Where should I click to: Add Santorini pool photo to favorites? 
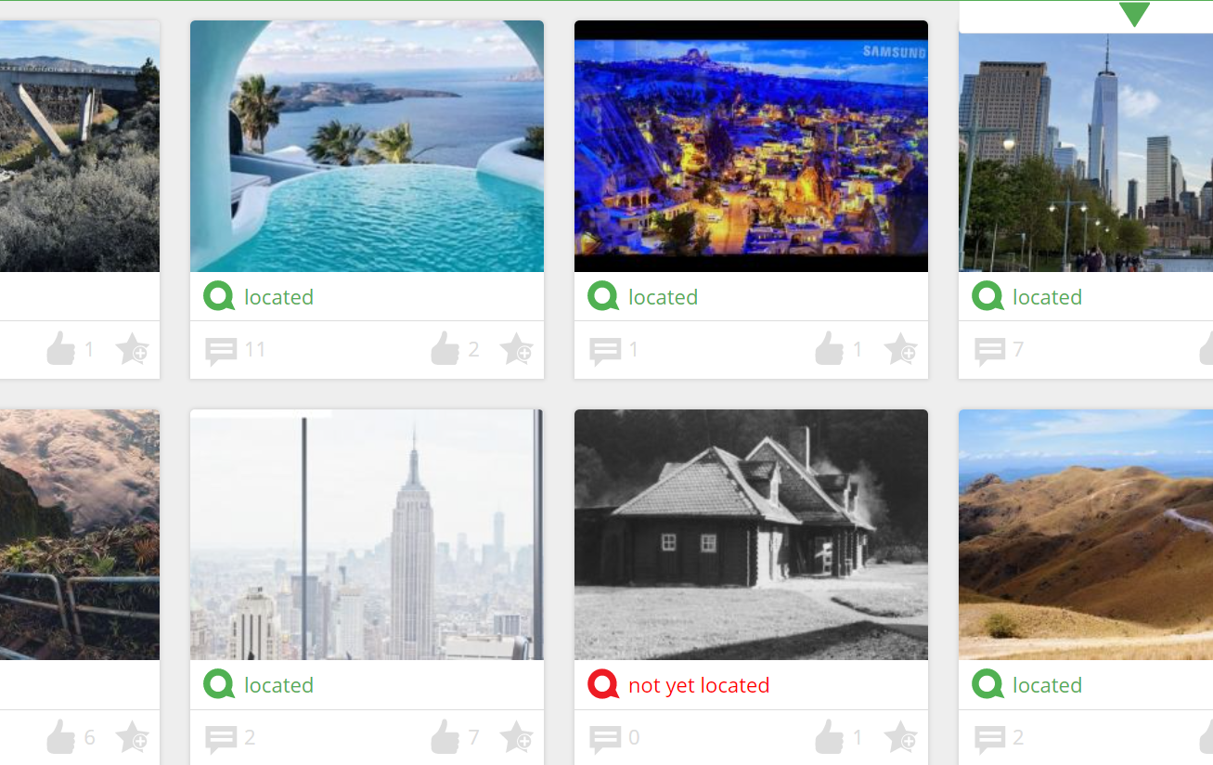517,350
